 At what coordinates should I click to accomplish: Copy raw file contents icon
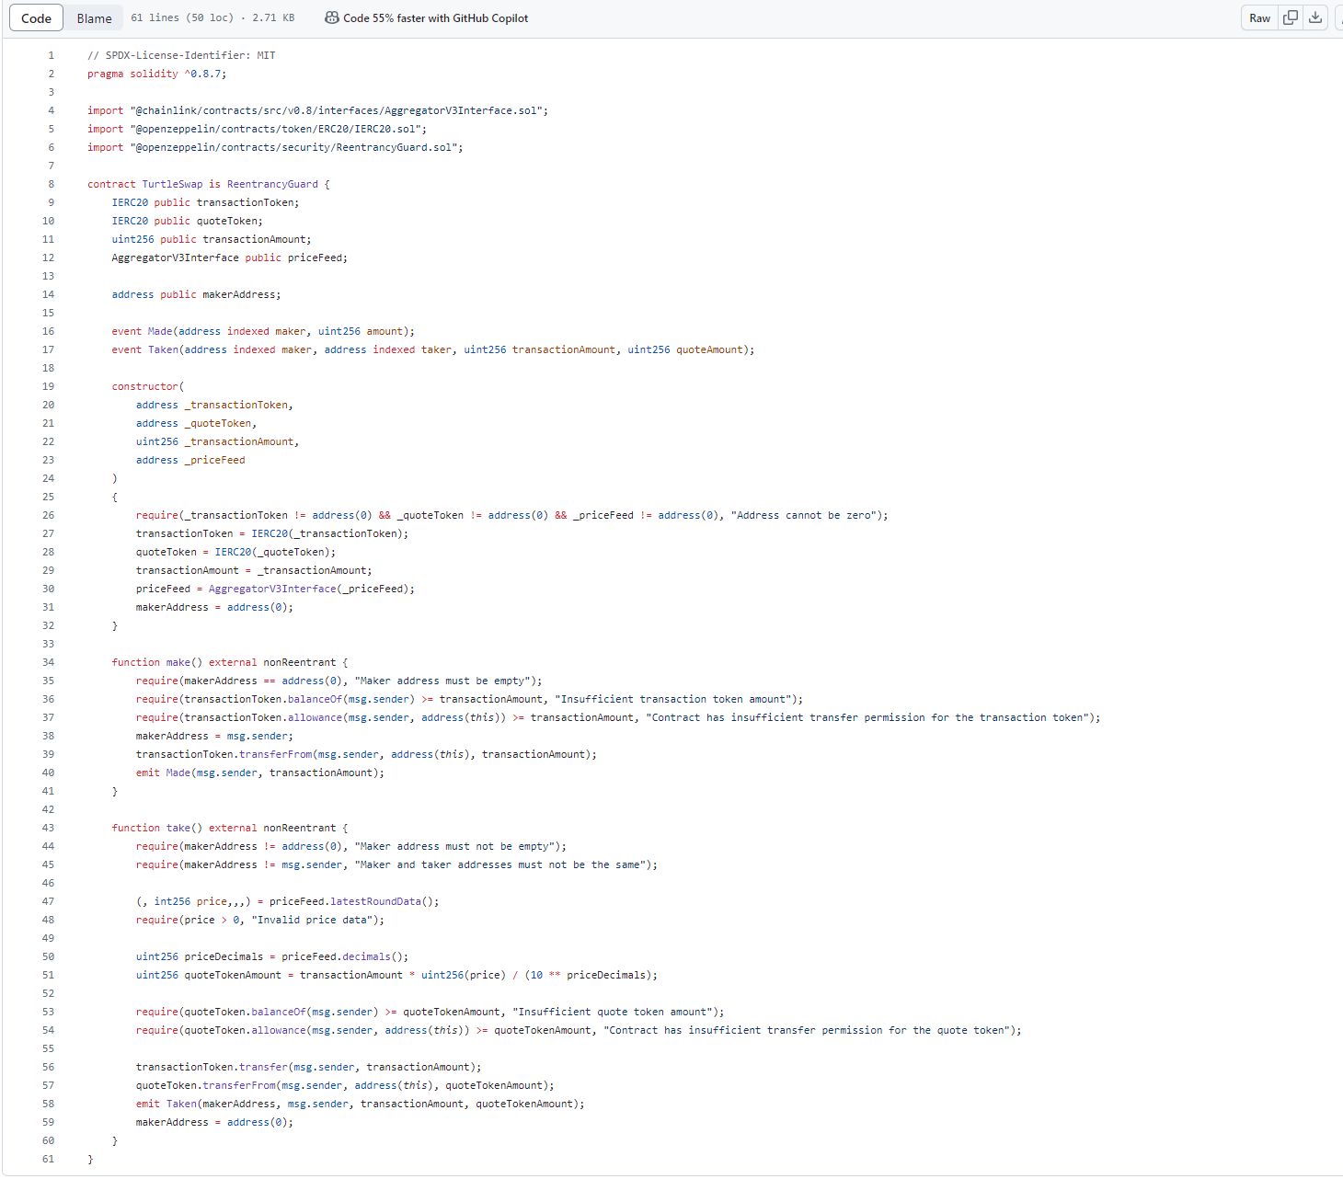1291,17
